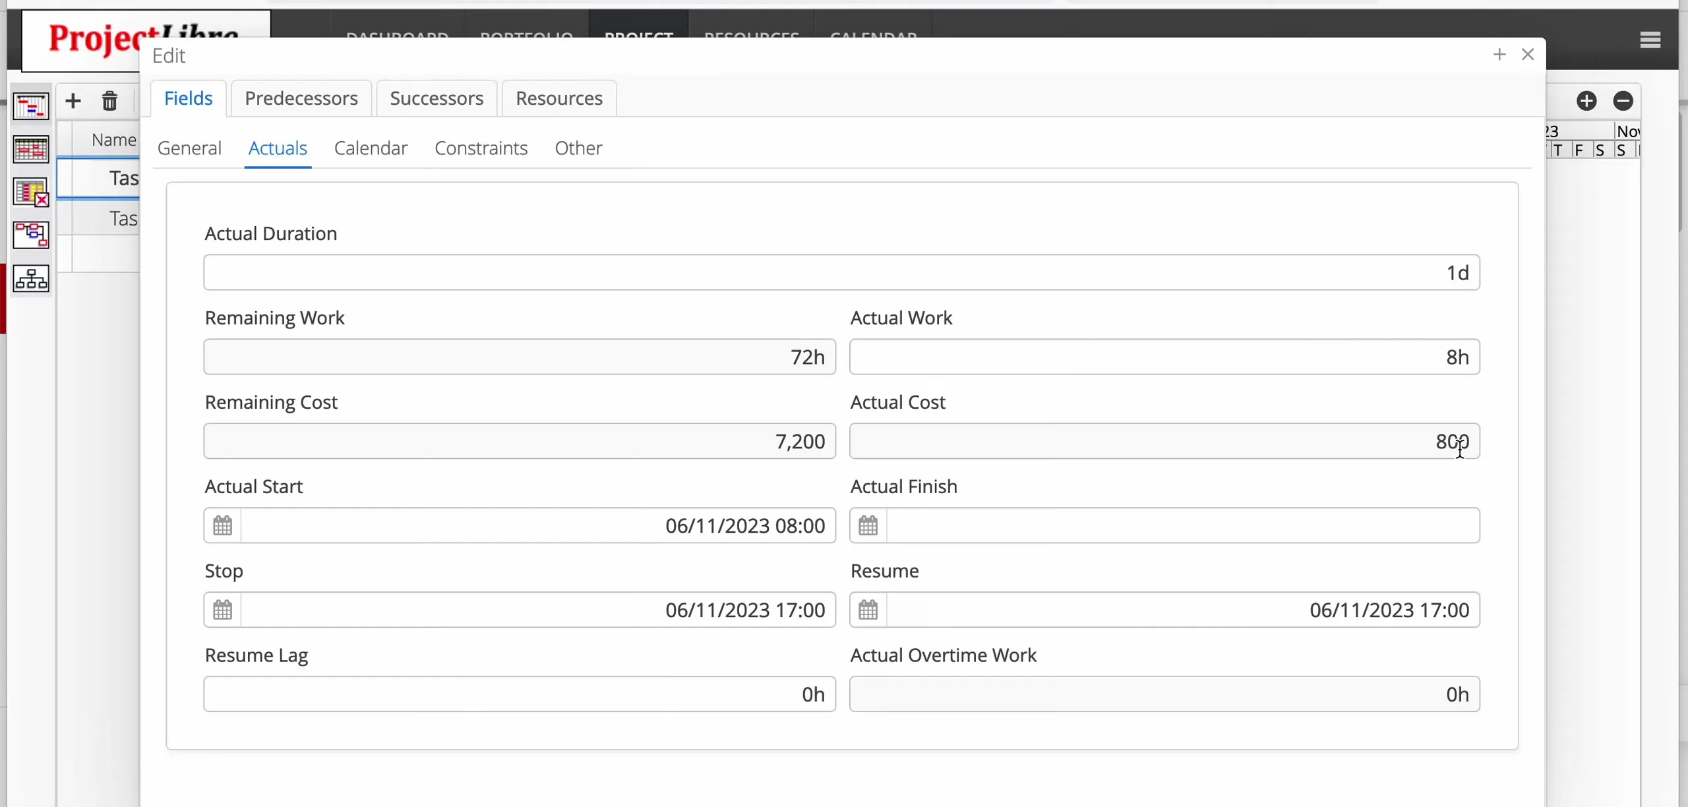Screen dimensions: 1688x807
Task: Open the Gantt chart view icon
Action: point(31,106)
